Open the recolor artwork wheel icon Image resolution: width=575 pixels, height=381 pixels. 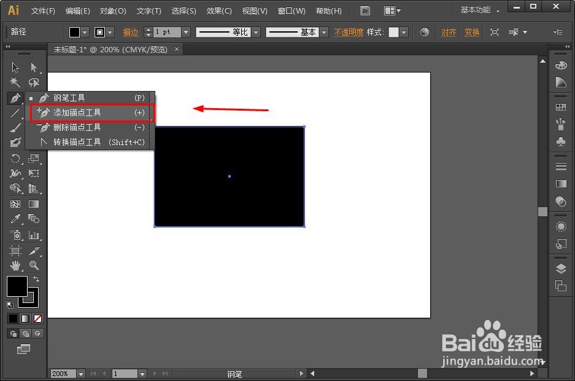[x=424, y=33]
